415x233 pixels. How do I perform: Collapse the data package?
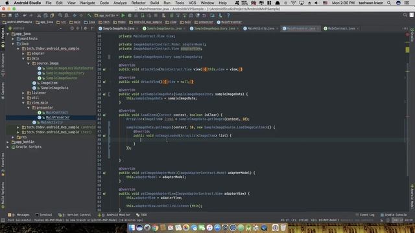[23, 59]
